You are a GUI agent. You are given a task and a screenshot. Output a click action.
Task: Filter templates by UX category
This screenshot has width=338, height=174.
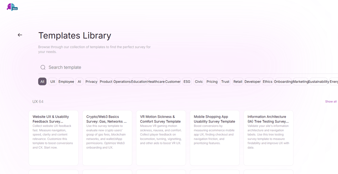pos(53,82)
